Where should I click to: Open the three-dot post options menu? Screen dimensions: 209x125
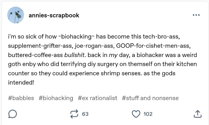click(196, 15)
